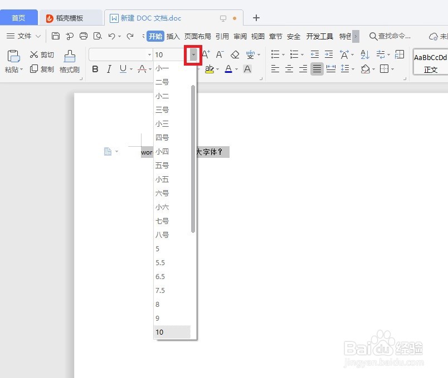
Task: Open the font color dropdown arrow
Action: coord(236,69)
